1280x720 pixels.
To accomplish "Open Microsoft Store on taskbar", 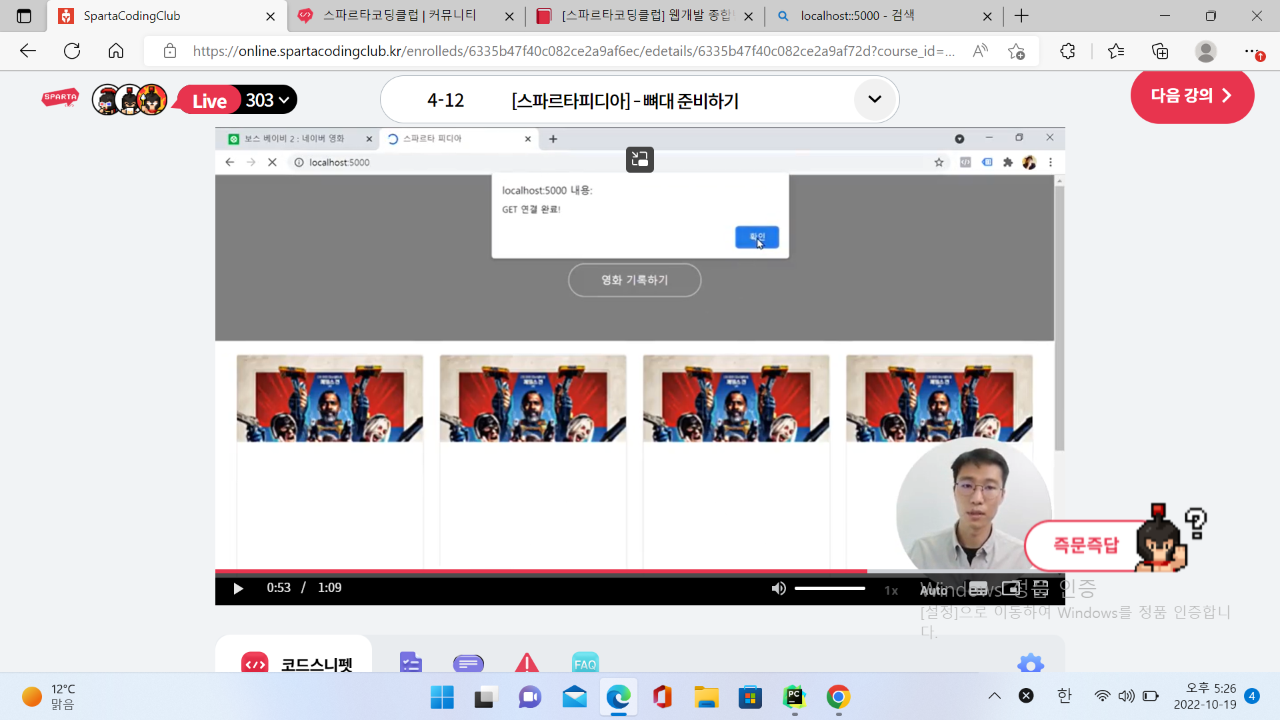I will coord(750,697).
